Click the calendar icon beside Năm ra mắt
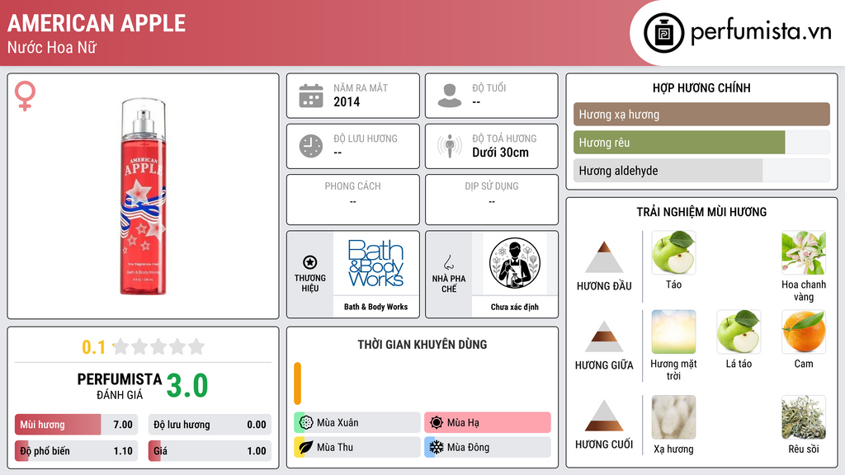The image size is (845, 475). (311, 96)
